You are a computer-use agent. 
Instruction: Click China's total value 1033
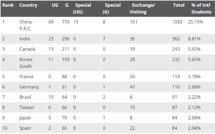tap(177, 22)
